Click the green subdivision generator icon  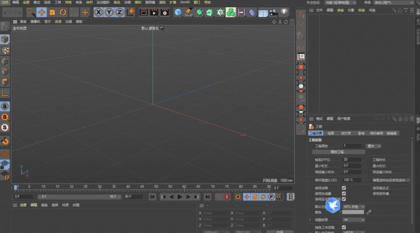point(199,12)
